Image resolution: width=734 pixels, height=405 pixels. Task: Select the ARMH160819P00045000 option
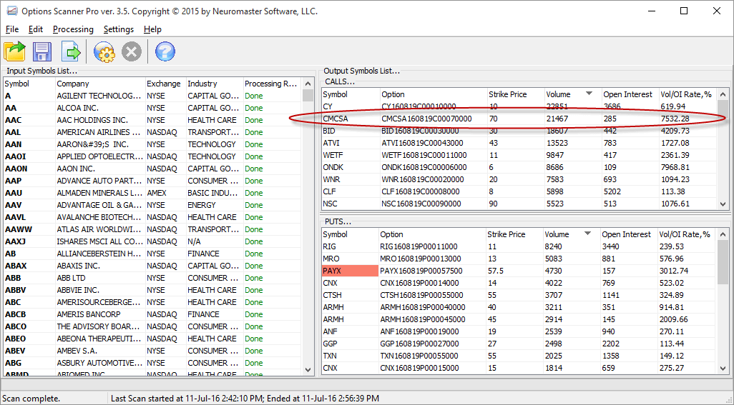(x=423, y=319)
